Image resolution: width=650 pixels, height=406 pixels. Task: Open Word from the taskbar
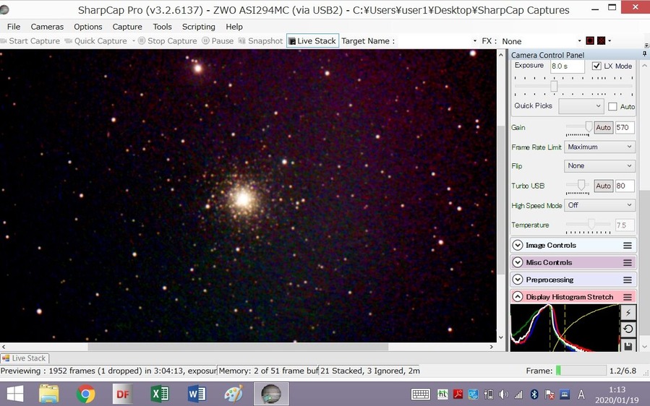click(197, 394)
